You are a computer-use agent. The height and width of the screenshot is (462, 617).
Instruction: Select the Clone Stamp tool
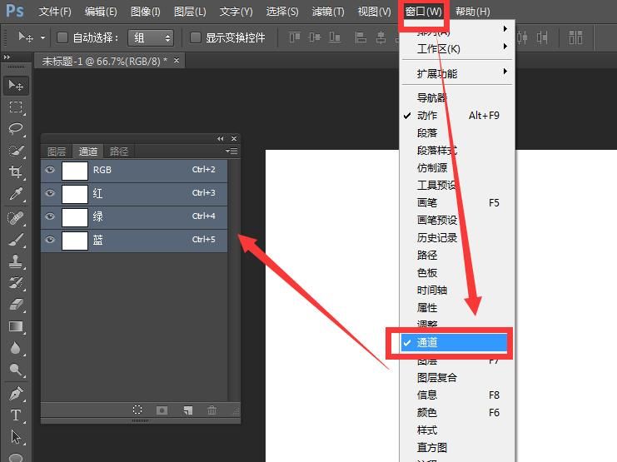pos(16,261)
